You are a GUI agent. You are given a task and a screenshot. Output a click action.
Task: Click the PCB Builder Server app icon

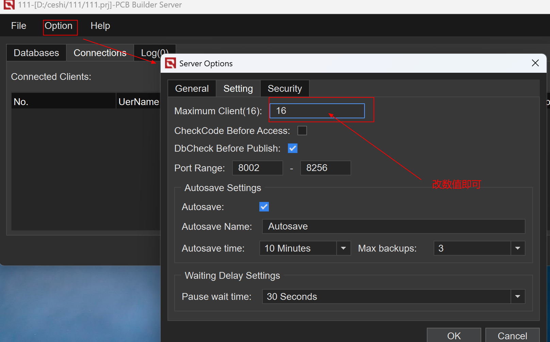click(x=9, y=5)
